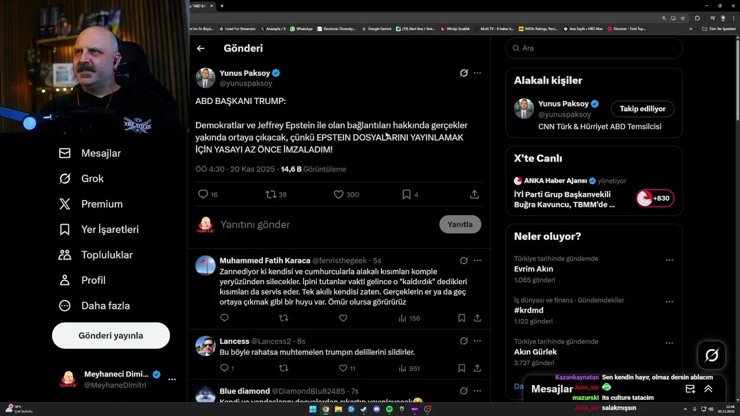
Task: Open the WhatsApp bookmark
Action: coord(301,28)
